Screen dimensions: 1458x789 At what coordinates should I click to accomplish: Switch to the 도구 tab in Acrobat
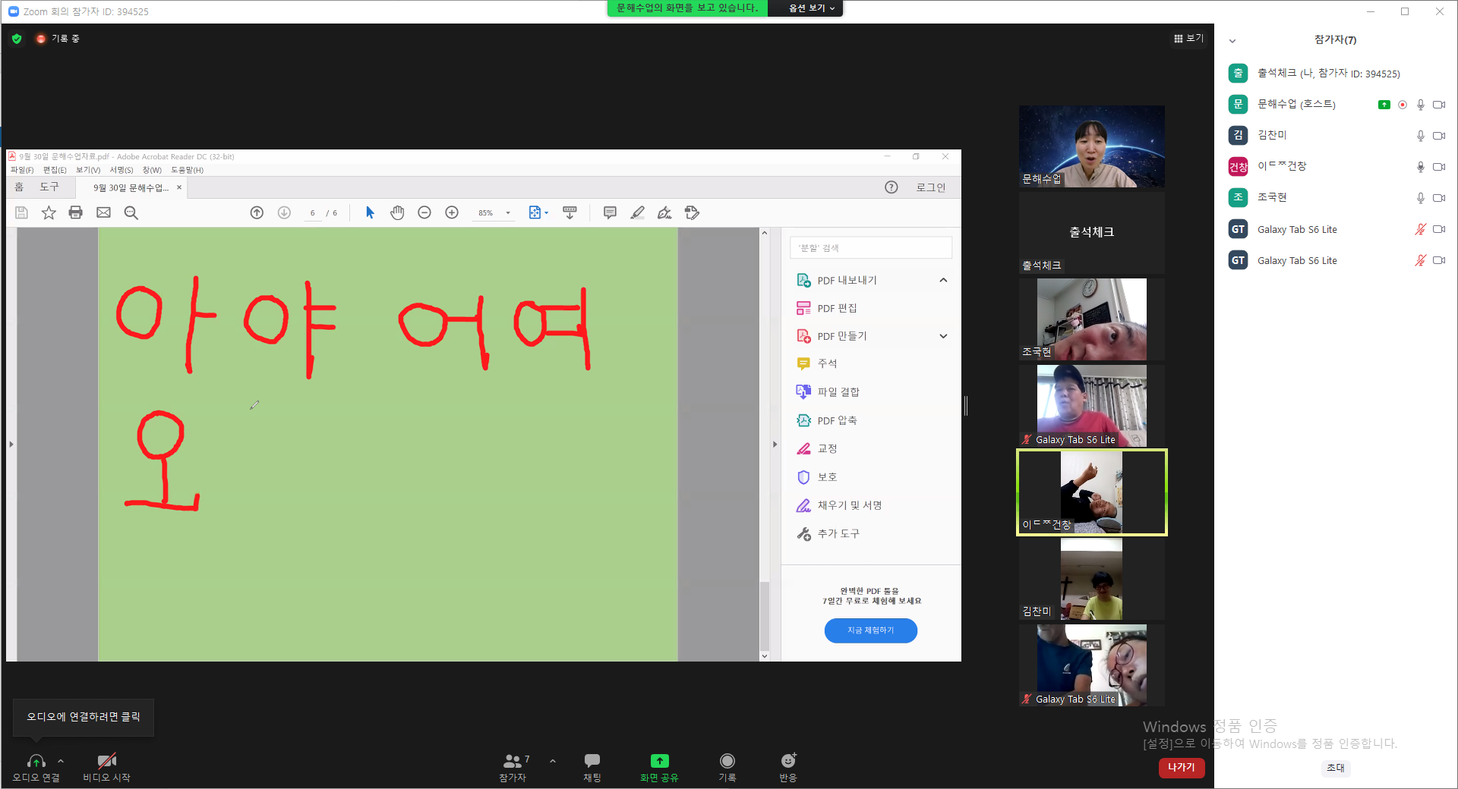tap(49, 187)
